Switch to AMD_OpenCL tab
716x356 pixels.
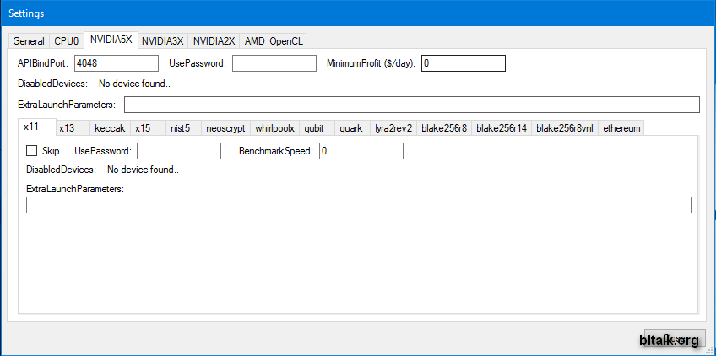274,41
